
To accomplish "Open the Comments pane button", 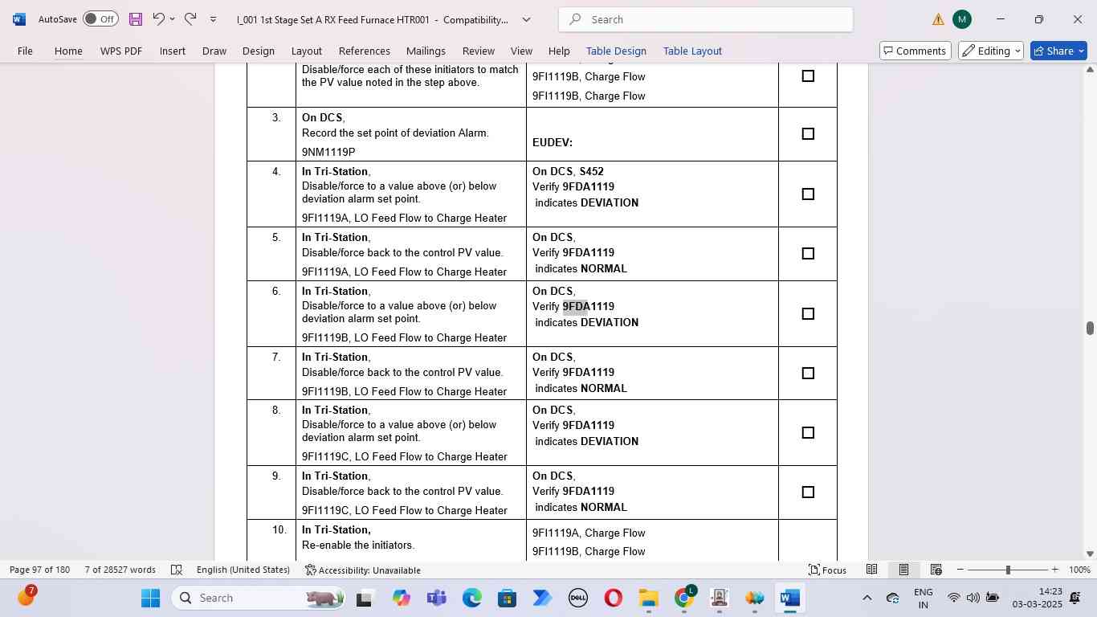I will coord(915,51).
